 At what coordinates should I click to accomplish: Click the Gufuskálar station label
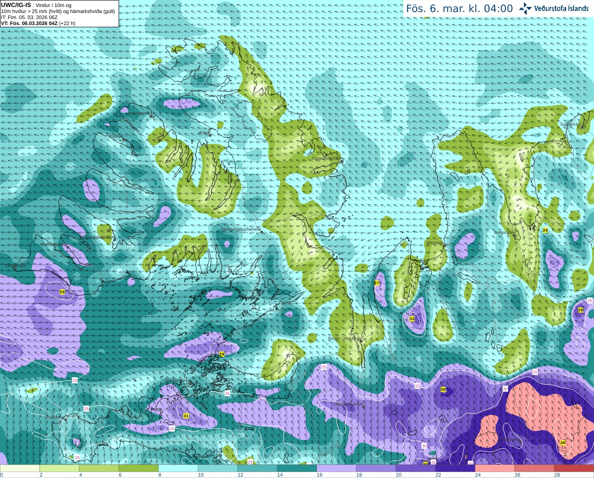tap(54, 417)
